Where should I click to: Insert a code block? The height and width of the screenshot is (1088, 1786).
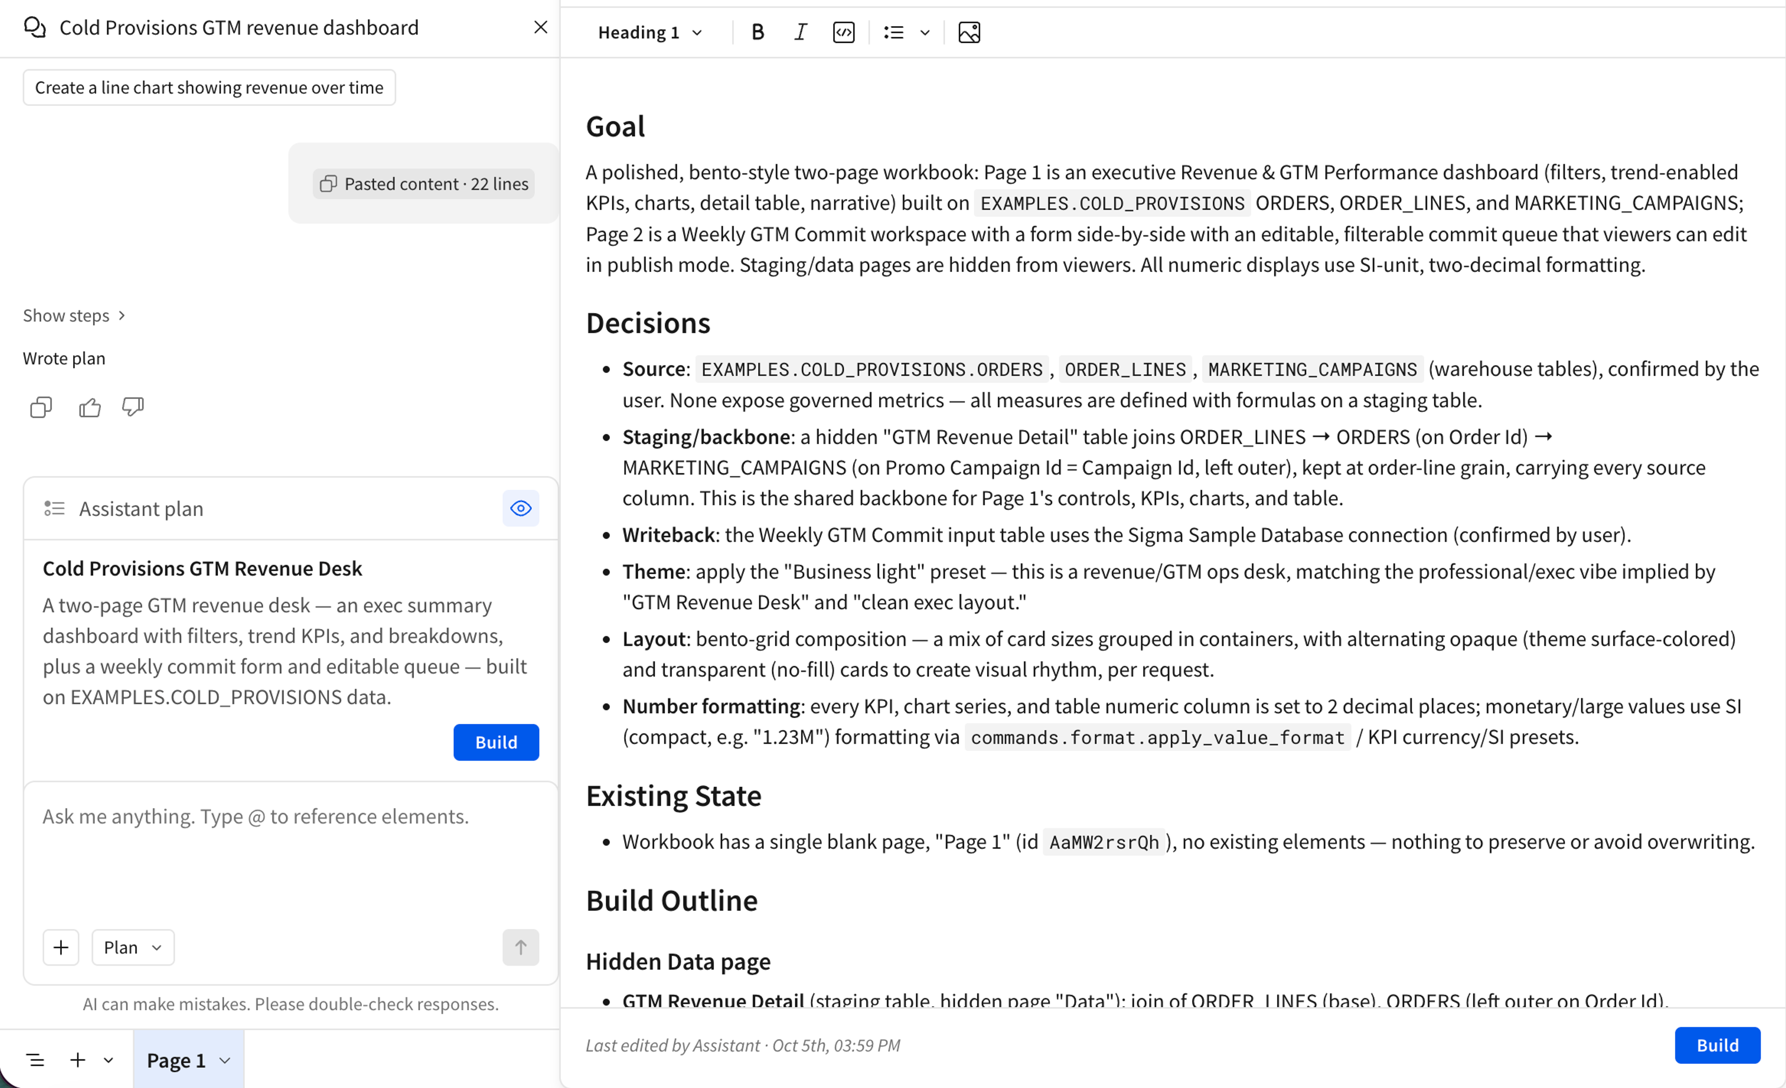844,33
